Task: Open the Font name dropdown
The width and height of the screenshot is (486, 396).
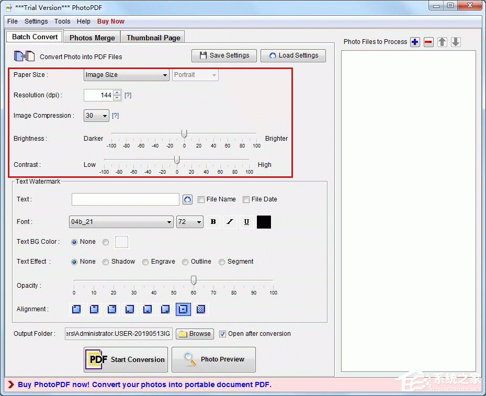Action: [121, 222]
